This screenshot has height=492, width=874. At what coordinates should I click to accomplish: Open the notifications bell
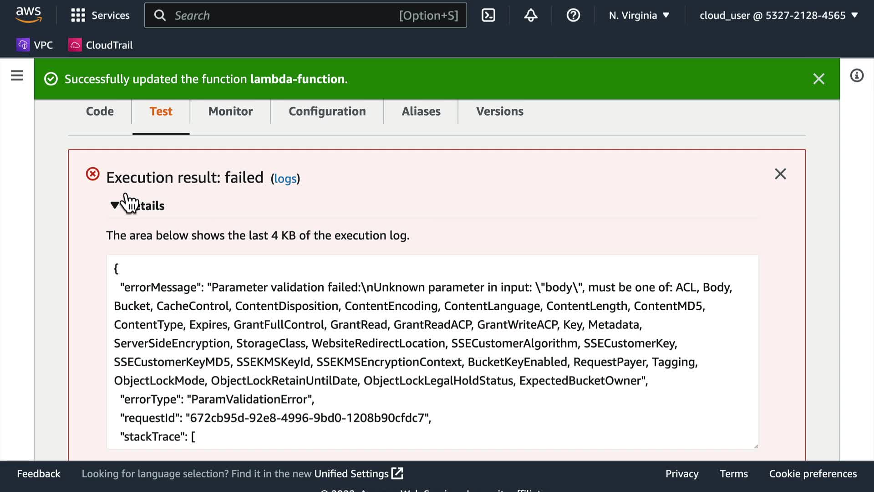(x=530, y=15)
